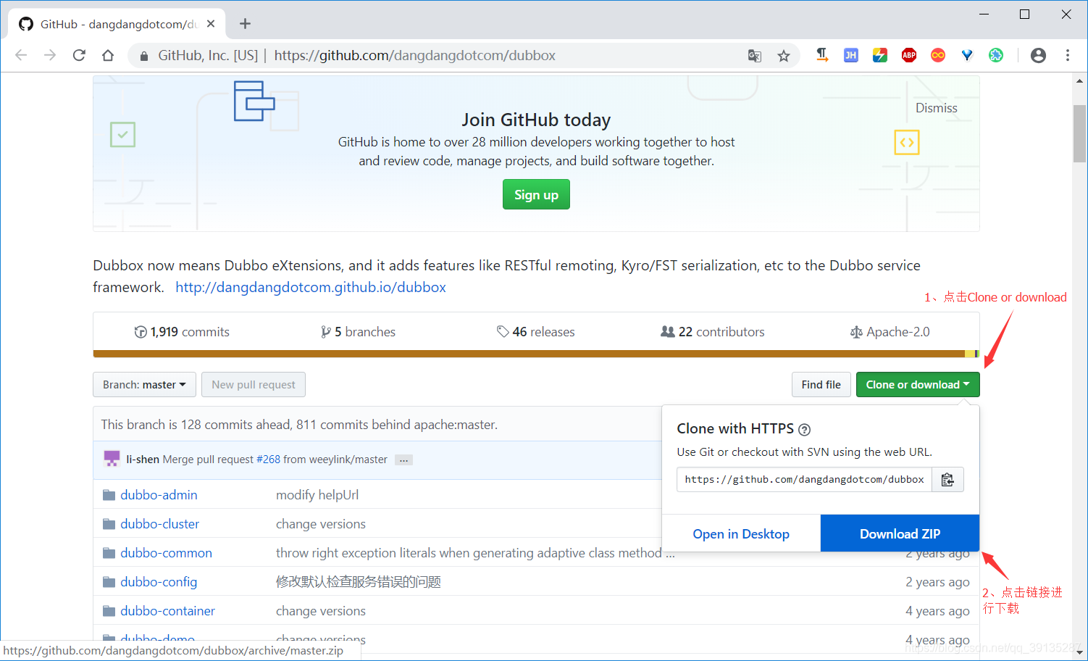The image size is (1088, 661).
Task: Open the Chrome three-dot menu
Action: coord(1067,55)
